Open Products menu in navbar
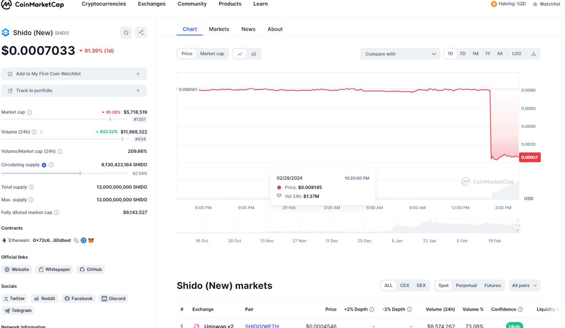 point(230,4)
